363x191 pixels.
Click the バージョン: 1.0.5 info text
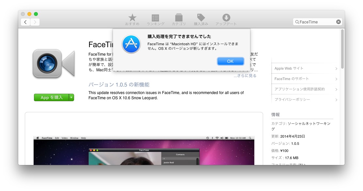click(285, 143)
